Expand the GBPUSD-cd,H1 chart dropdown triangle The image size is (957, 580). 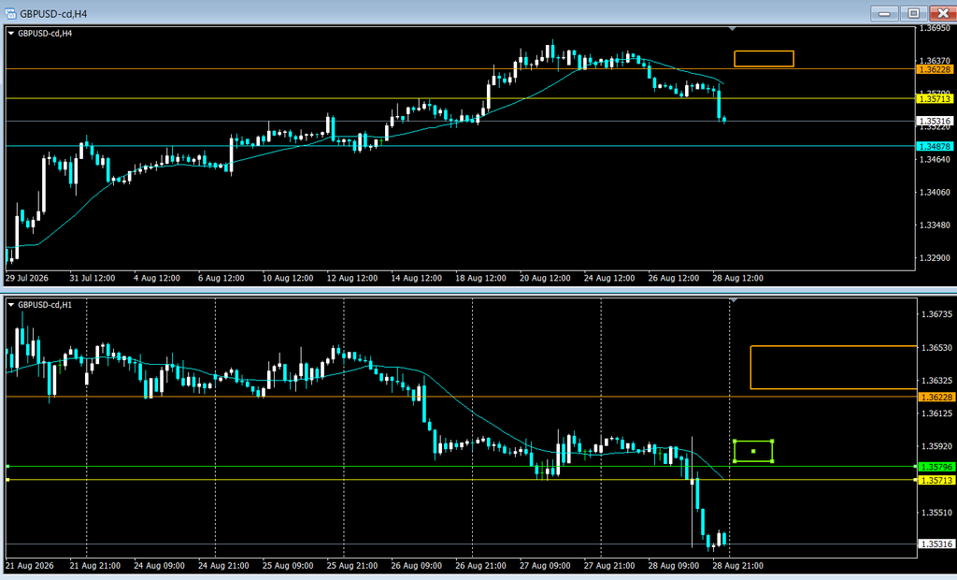pyautogui.click(x=11, y=305)
